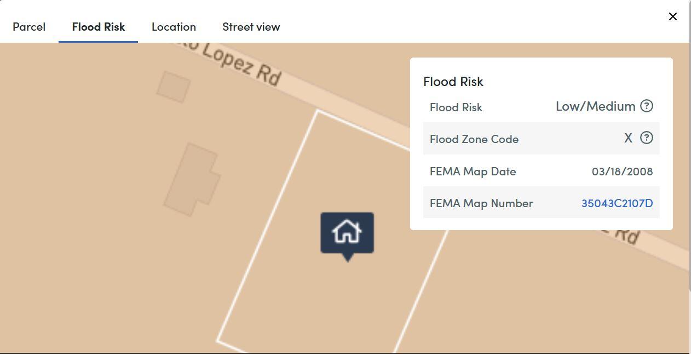Click the Flood Risk panel heading
691x354 pixels.
tap(453, 82)
